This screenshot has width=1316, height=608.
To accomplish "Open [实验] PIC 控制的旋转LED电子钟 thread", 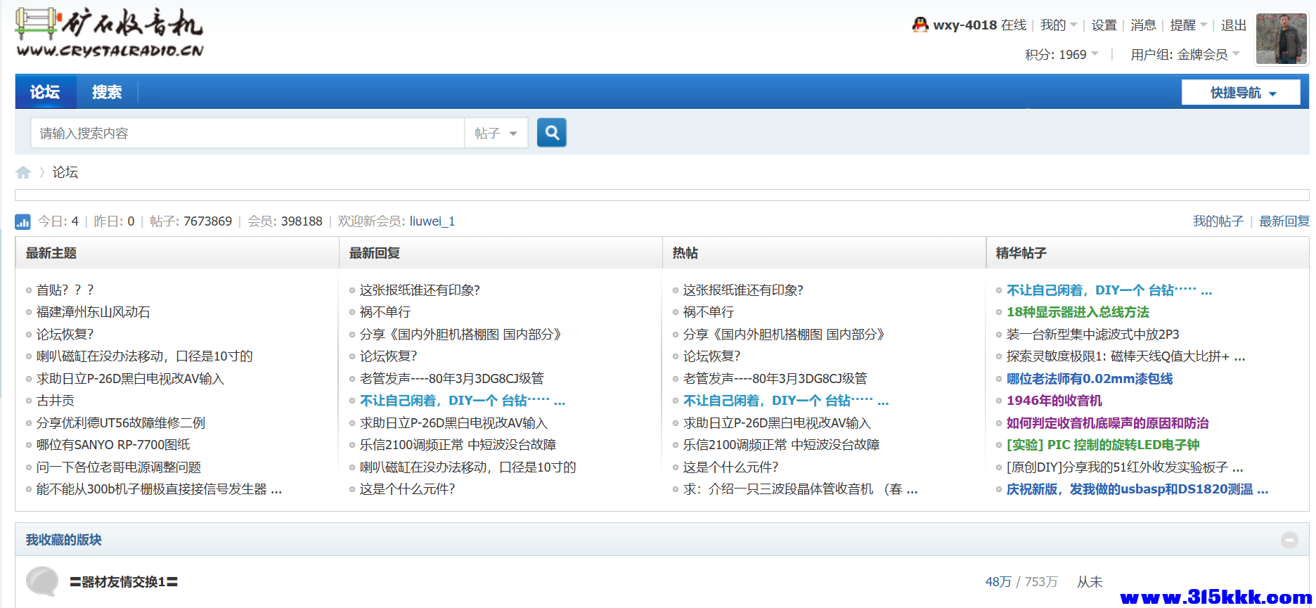I will (1103, 445).
